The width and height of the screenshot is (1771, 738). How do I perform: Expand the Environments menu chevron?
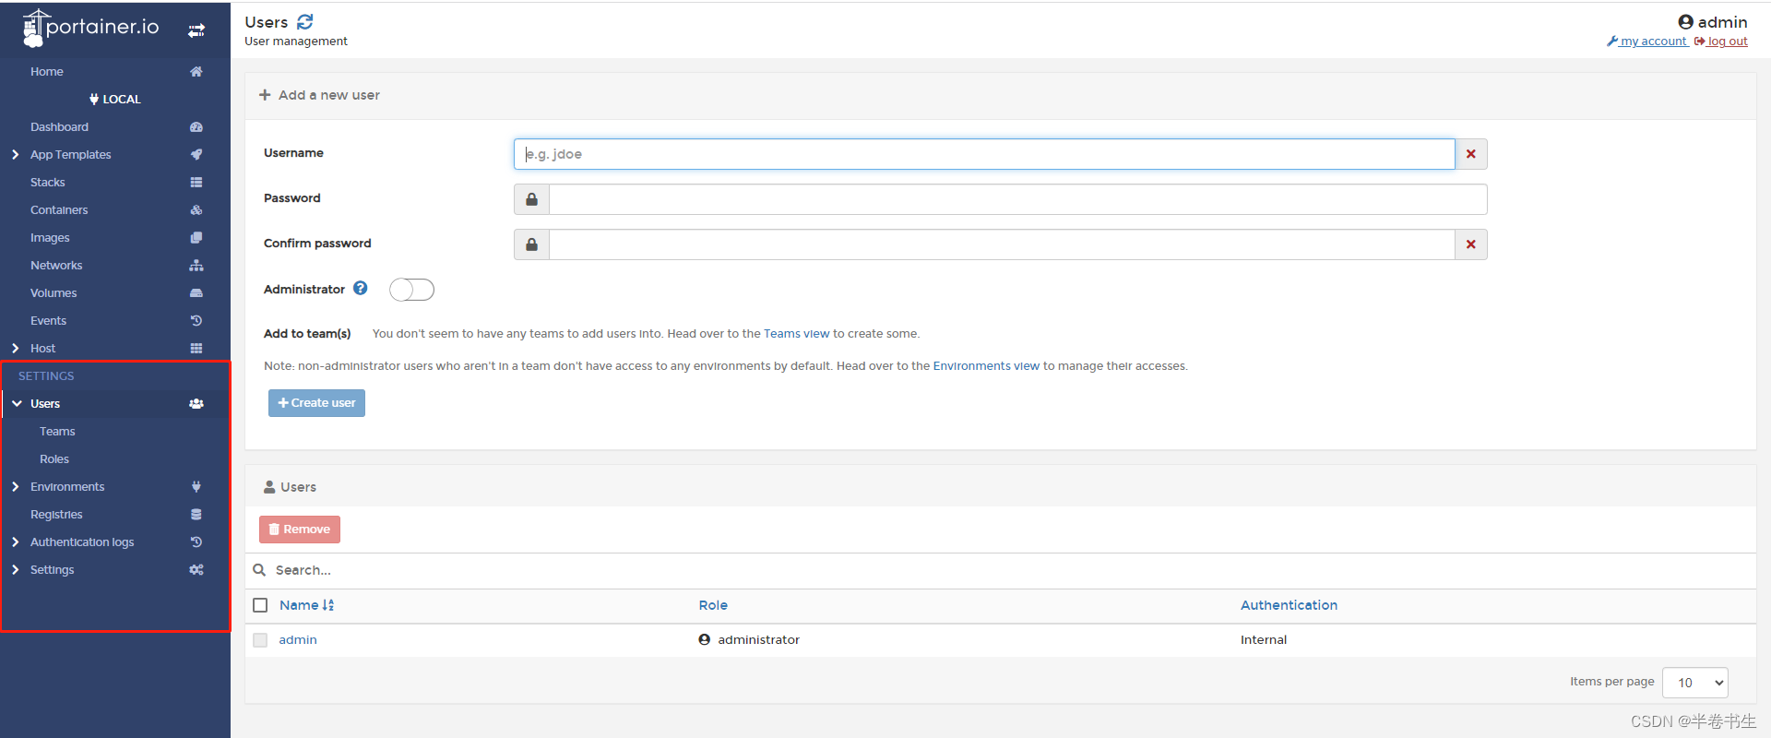coord(16,487)
